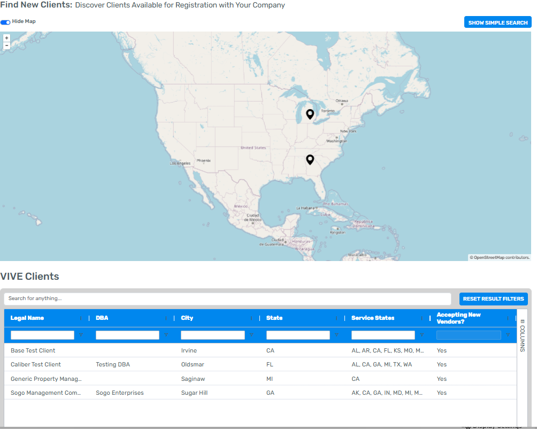Open DBA filter funnel
The image size is (537, 429).
click(166, 335)
